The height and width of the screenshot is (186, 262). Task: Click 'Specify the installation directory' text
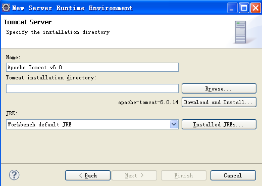[58, 32]
